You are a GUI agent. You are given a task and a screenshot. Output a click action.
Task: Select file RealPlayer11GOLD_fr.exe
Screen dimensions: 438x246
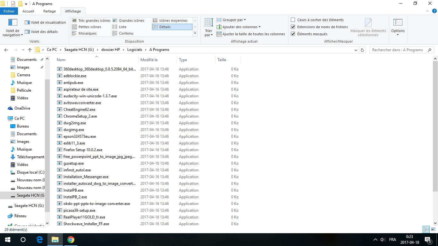pyautogui.click(x=84, y=217)
